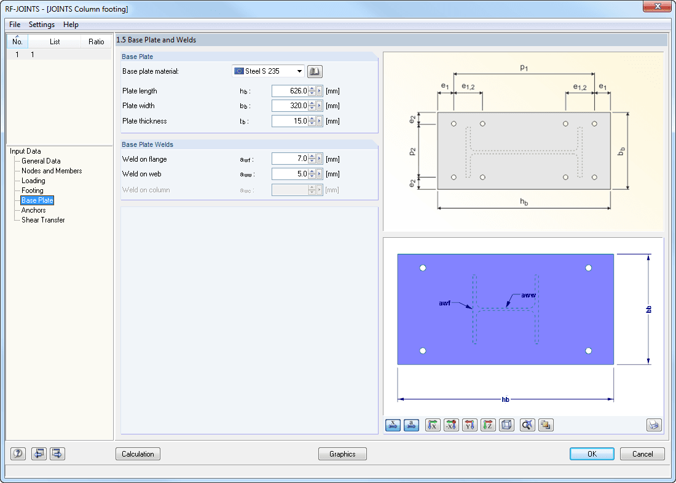This screenshot has height=483, width=676.
Task: Click the Plate thickness input field
Action: click(x=290, y=121)
